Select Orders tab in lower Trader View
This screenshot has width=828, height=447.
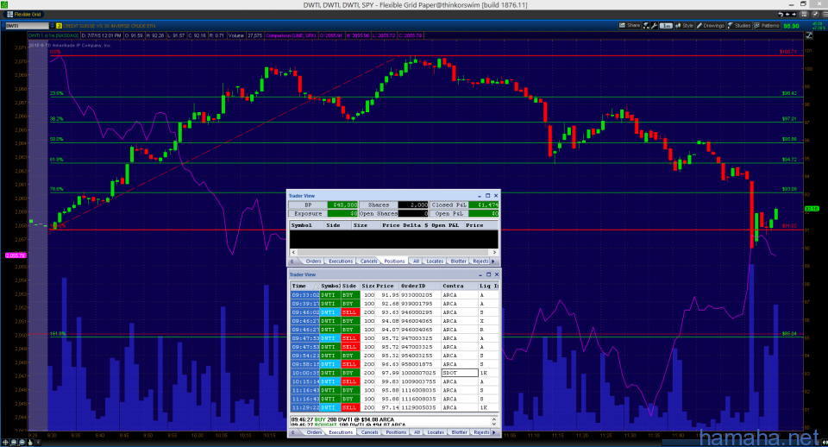point(314,432)
